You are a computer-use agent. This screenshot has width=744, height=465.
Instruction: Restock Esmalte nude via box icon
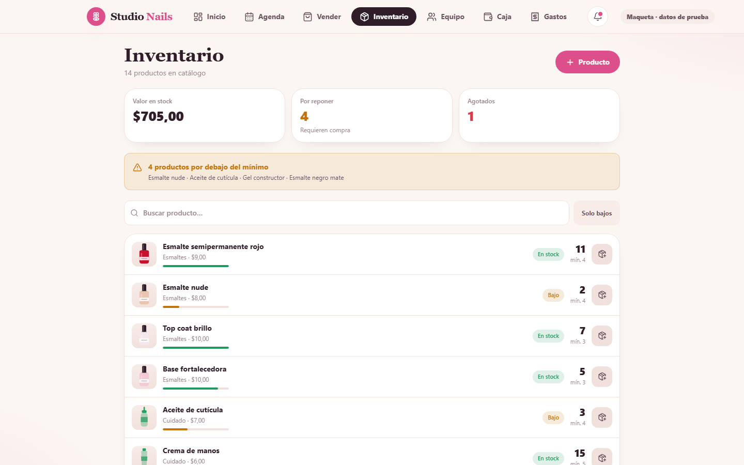(x=602, y=295)
